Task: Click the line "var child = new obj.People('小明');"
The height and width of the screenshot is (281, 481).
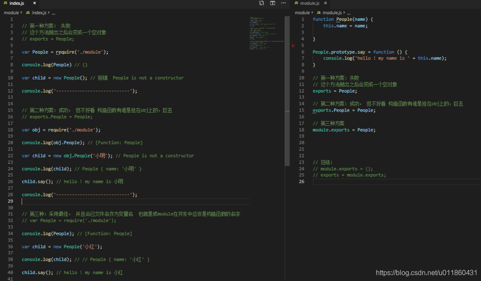Action: (67, 156)
